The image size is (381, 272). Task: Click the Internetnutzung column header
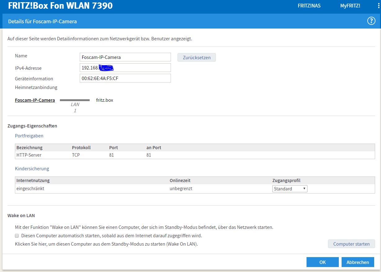coord(33,181)
